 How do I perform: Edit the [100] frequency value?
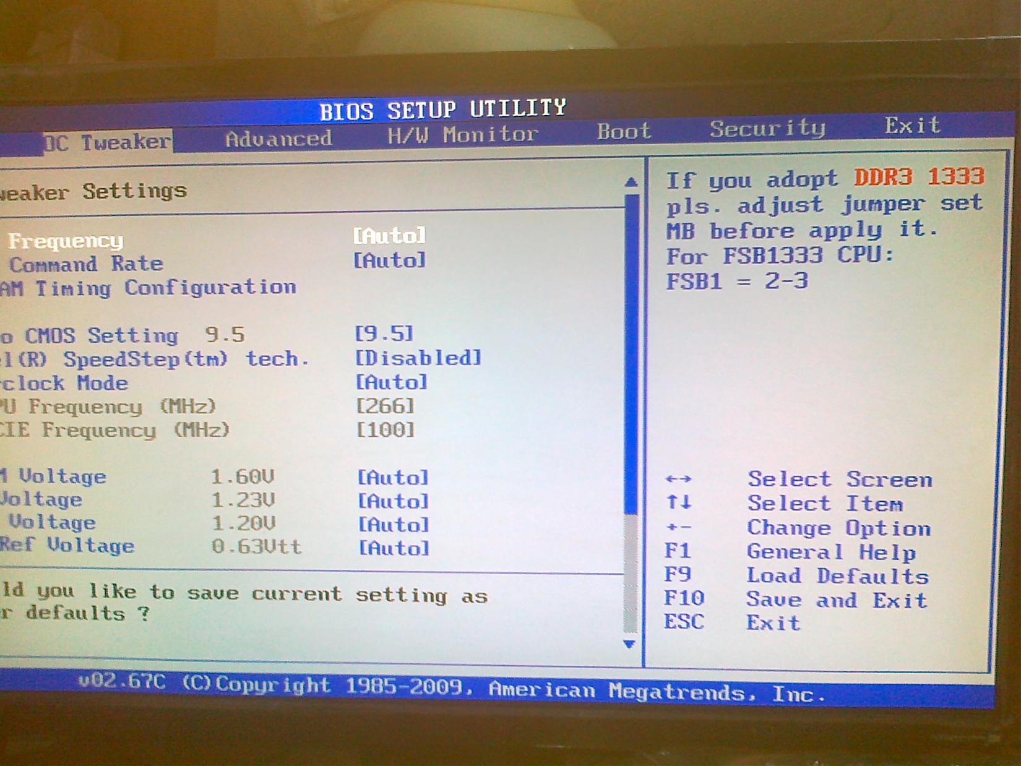pos(386,430)
